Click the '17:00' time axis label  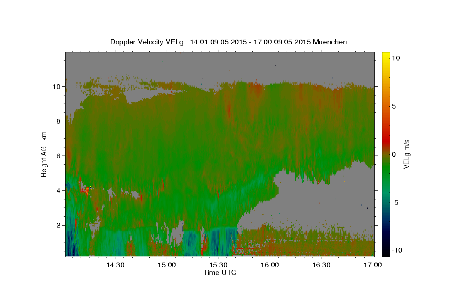[373, 265]
